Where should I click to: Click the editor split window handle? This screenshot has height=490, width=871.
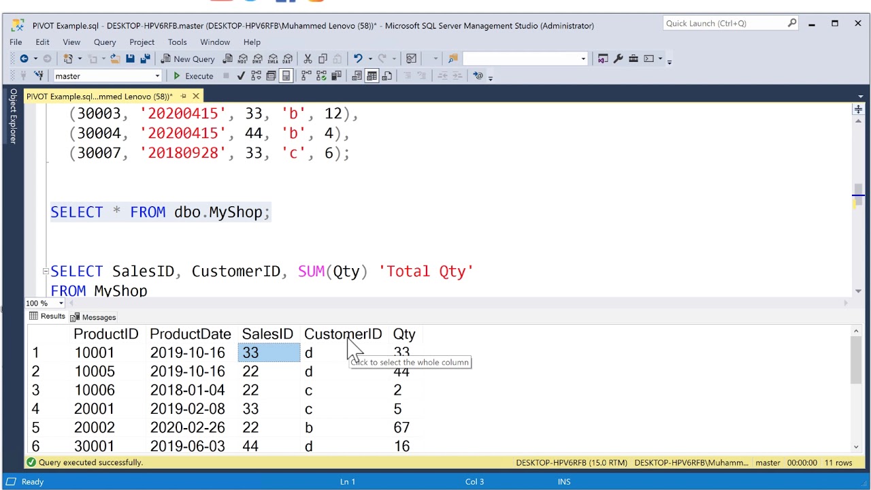(x=858, y=110)
